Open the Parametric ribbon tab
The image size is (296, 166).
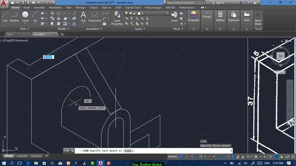click(55, 7)
